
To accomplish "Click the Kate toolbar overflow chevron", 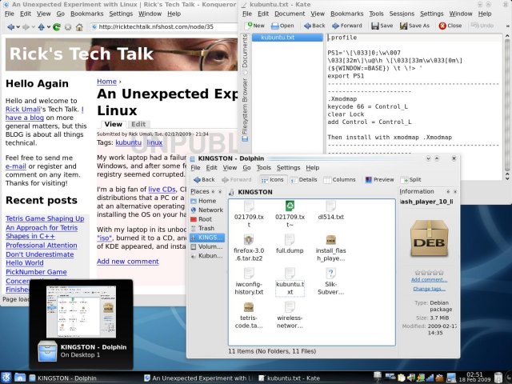I will coord(508,26).
